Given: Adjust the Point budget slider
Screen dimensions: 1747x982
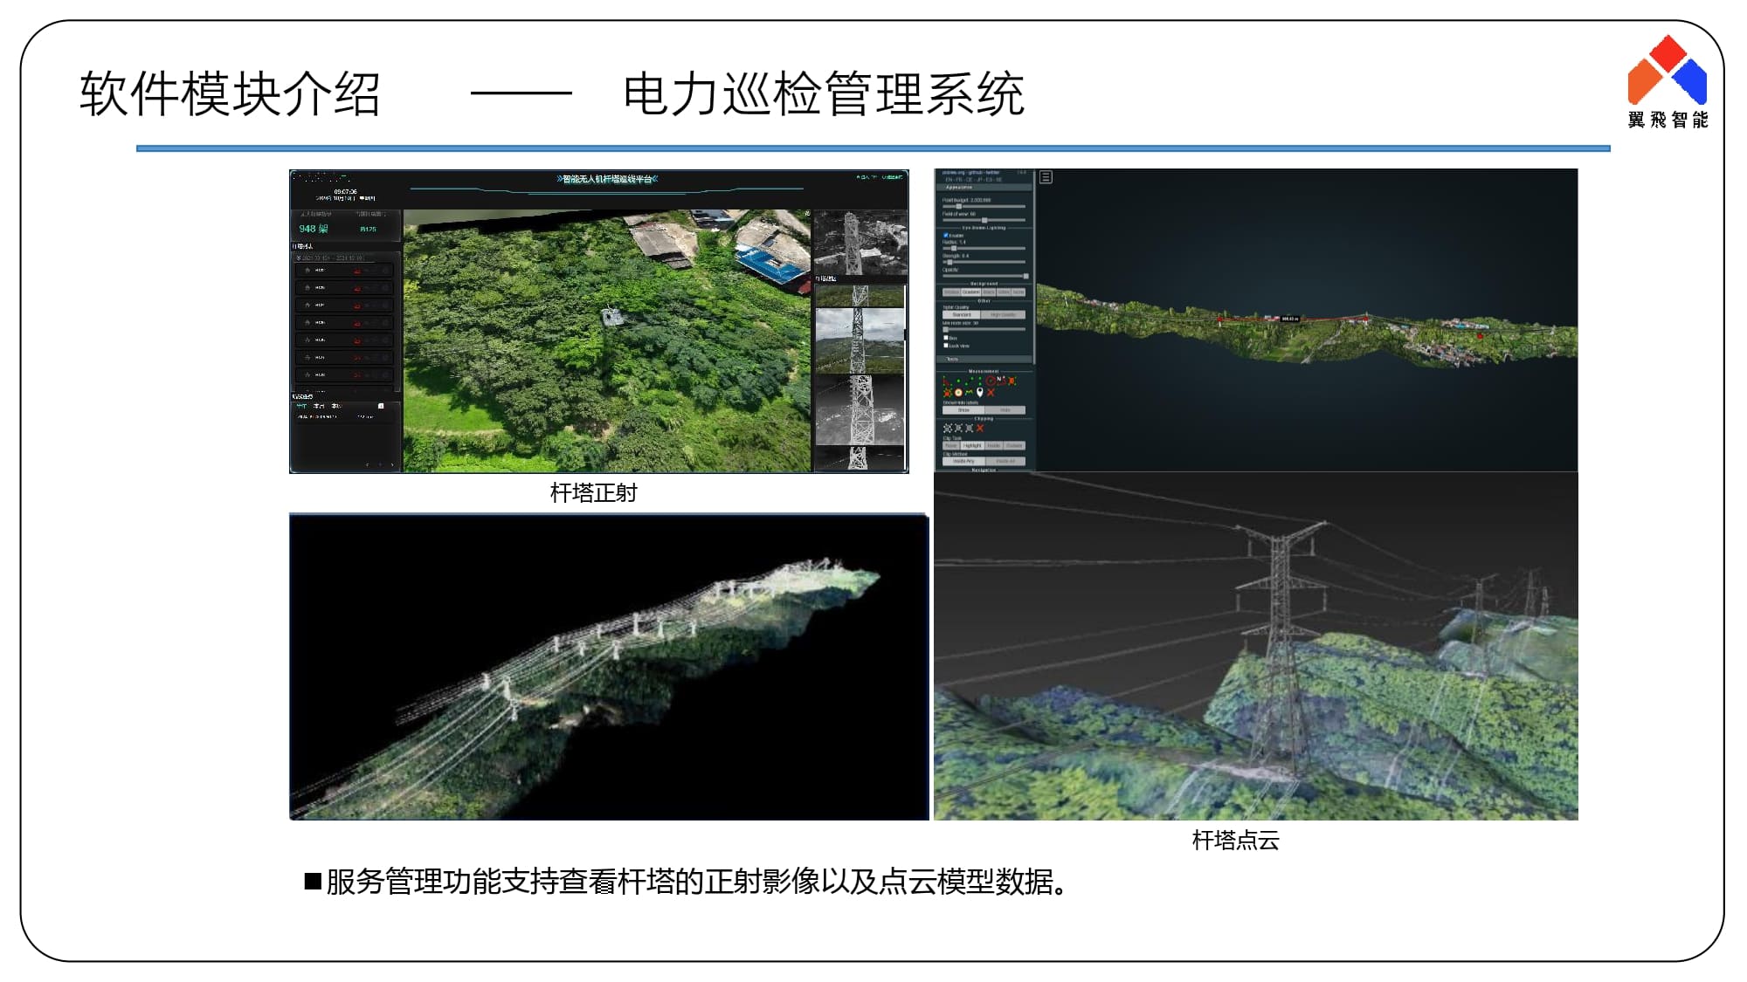Looking at the screenshot, I should tap(958, 207).
